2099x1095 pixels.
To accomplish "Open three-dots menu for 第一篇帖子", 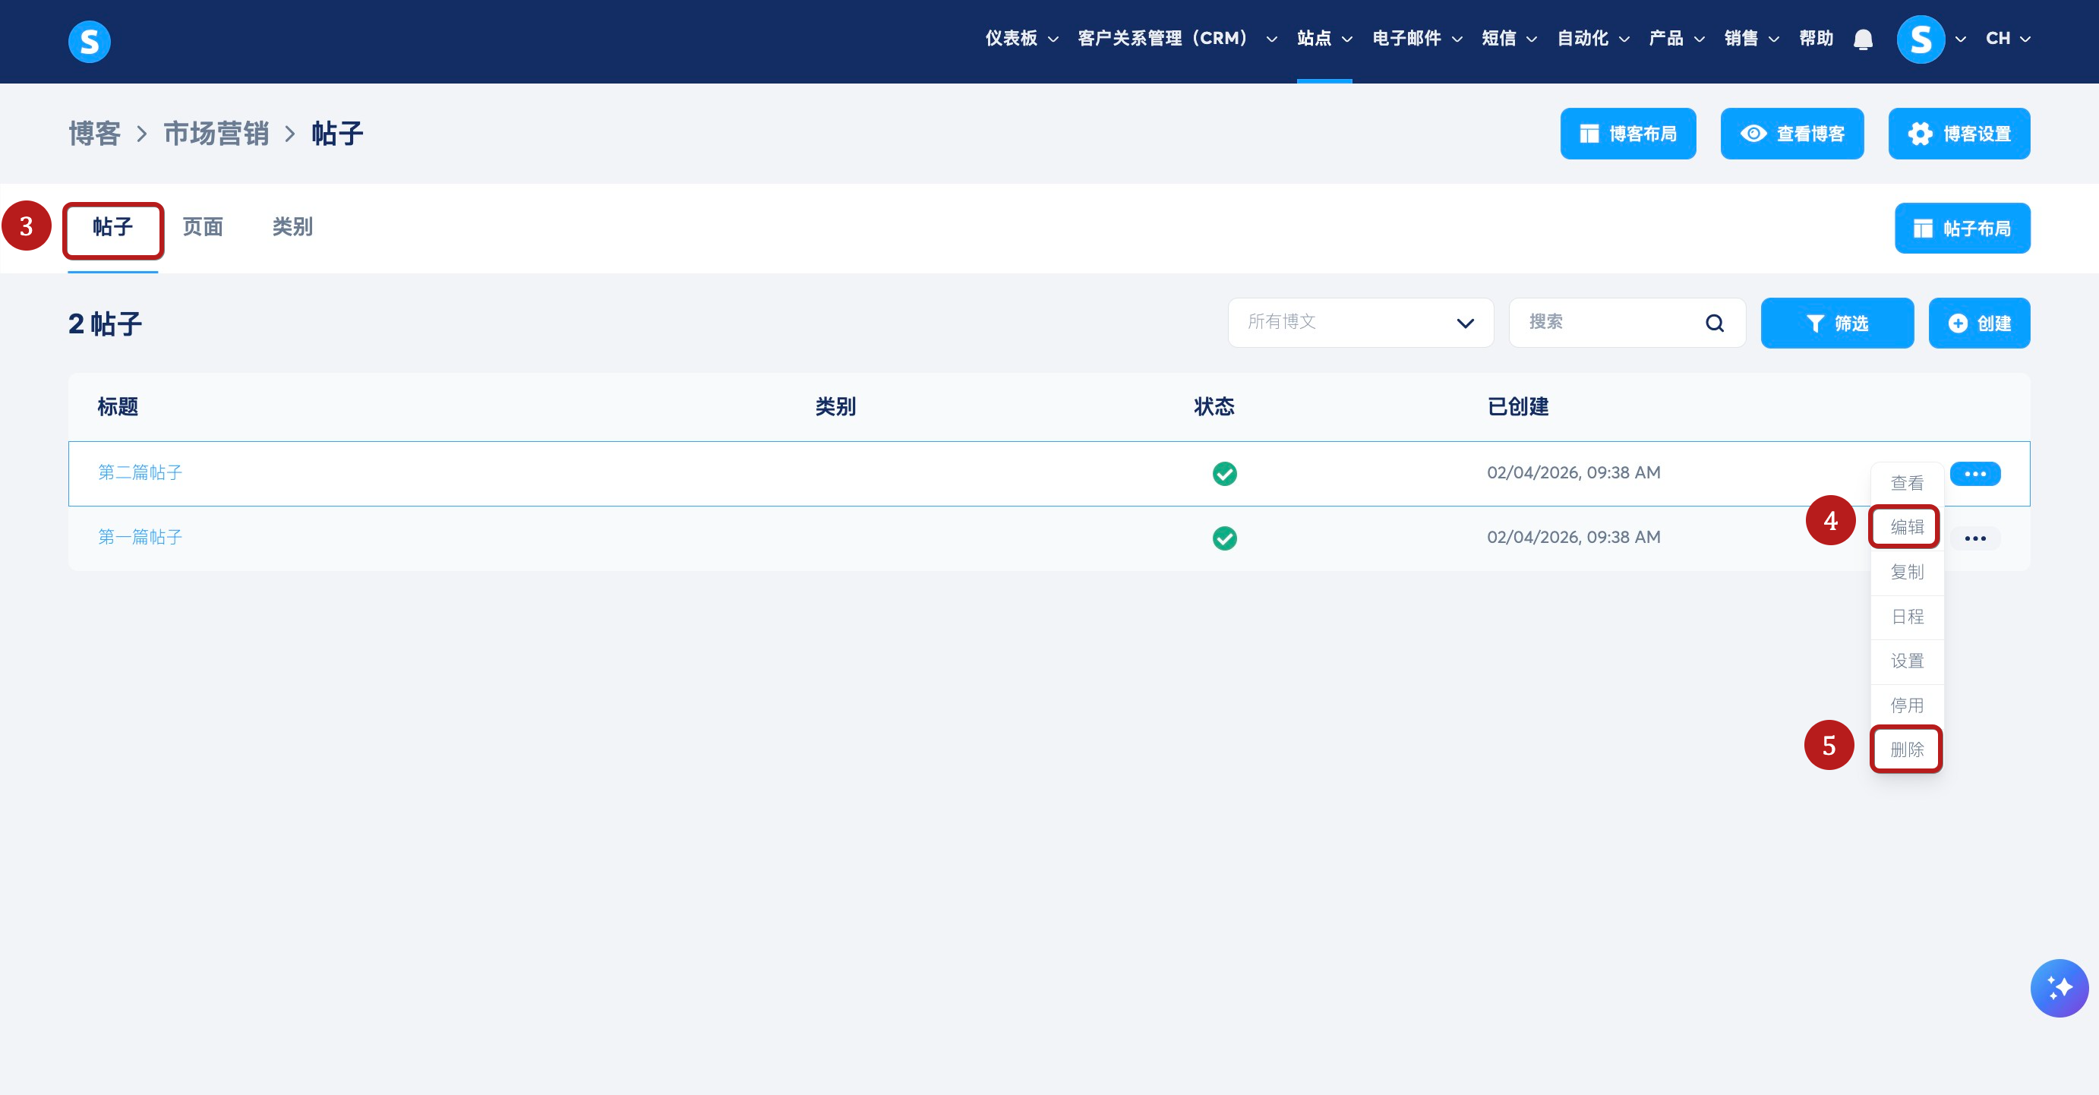I will [1974, 538].
